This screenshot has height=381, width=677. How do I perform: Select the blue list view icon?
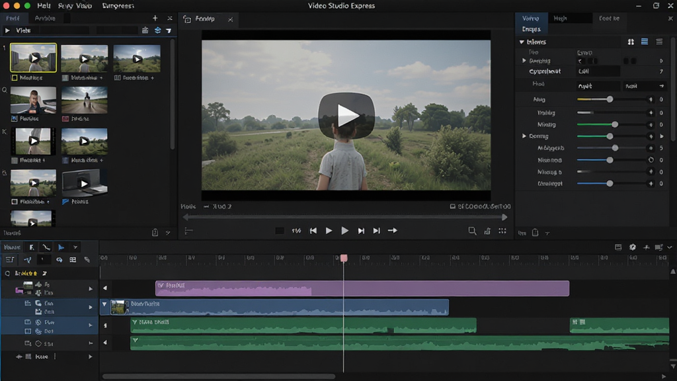point(645,42)
